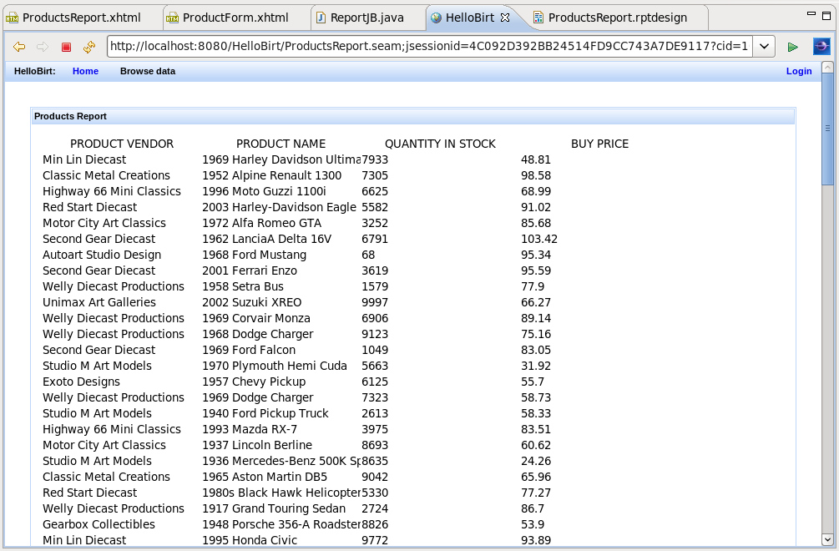The image size is (839, 551).
Task: Refresh the page with the refresh icon
Action: [x=89, y=47]
